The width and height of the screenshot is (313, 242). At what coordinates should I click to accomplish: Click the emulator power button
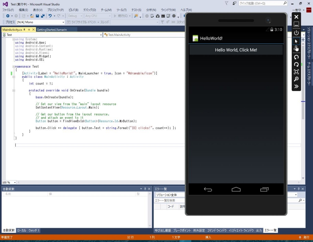point(296,33)
